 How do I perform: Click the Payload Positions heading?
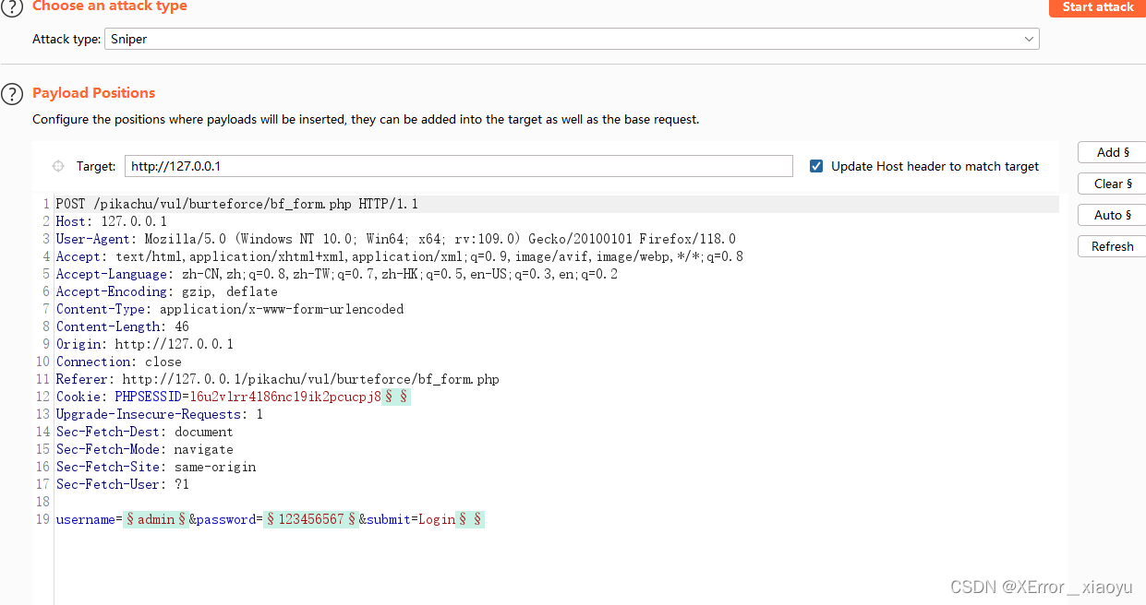pos(93,93)
